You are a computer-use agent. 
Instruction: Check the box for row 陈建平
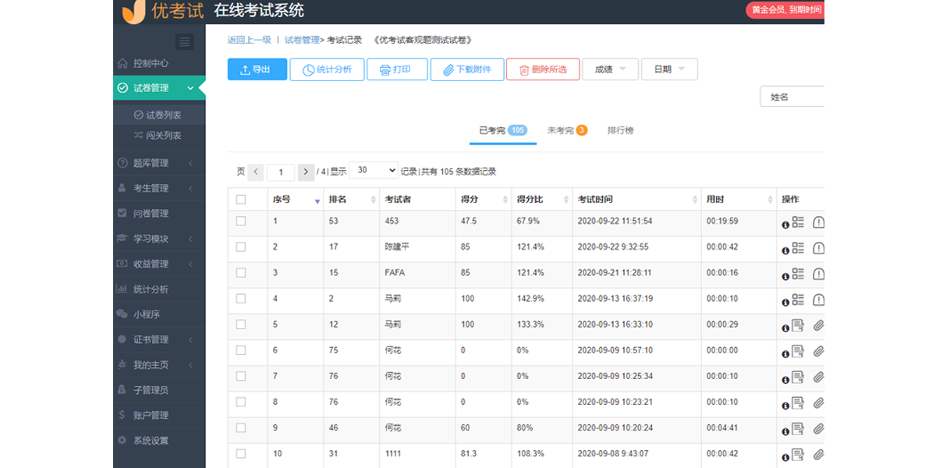point(241,247)
